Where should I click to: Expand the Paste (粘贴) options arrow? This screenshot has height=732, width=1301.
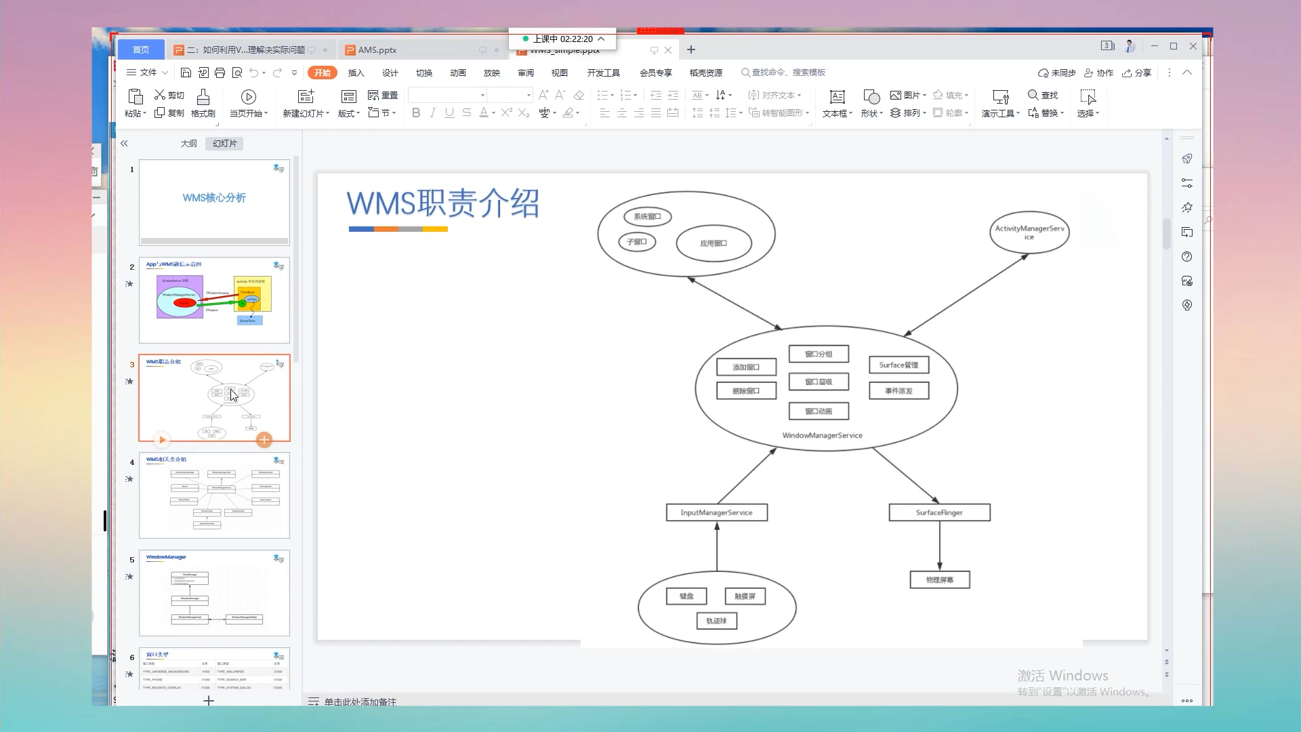tap(144, 114)
